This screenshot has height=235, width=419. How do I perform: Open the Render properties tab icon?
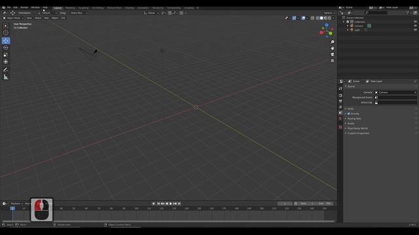point(340,95)
